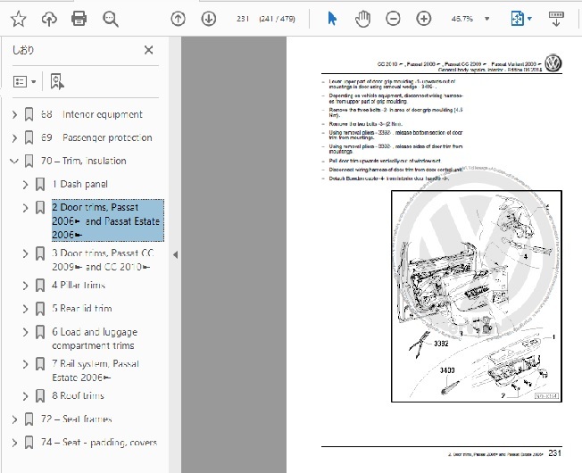Image resolution: width=582 pixels, height=473 pixels.
Task: Open the page display options dropdown arrow
Action: point(529,19)
